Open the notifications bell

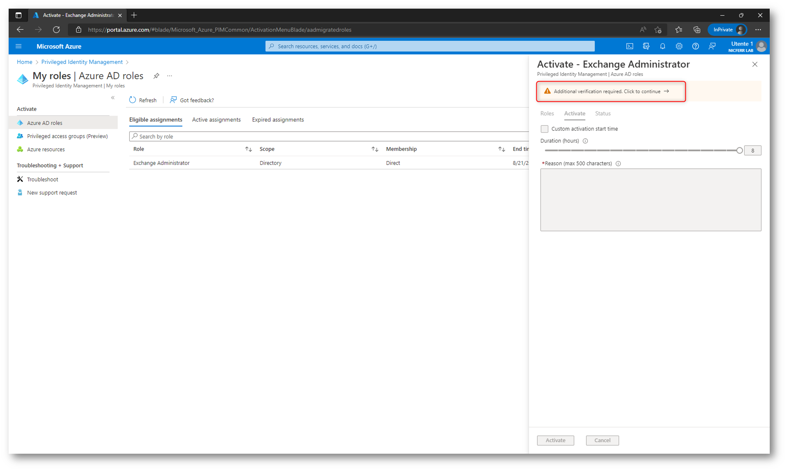click(x=662, y=47)
